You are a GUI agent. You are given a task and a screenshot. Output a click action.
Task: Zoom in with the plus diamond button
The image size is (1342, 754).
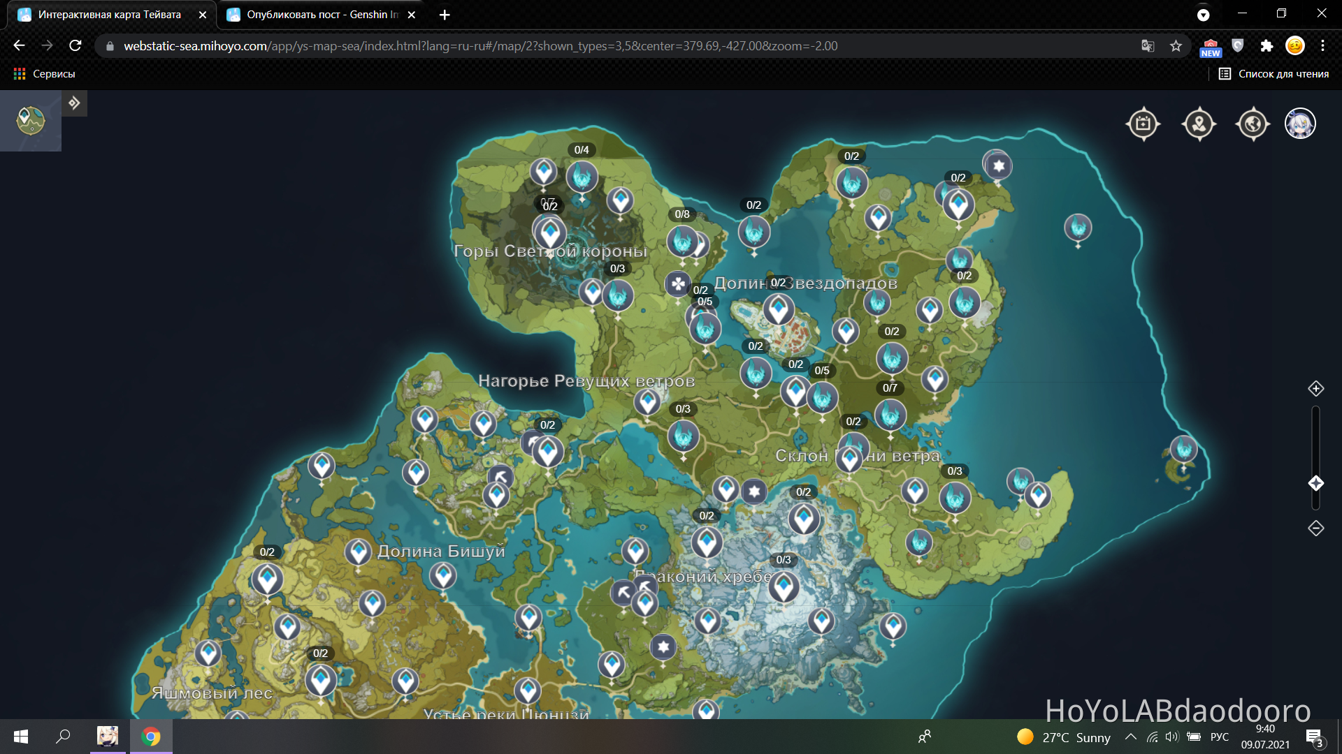1316,389
